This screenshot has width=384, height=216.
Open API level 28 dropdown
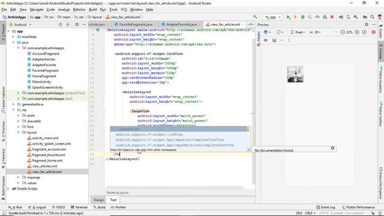click(x=315, y=32)
